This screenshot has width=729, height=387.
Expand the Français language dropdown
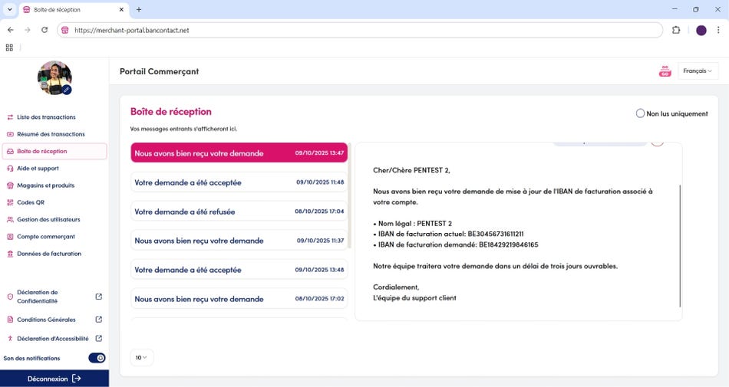[698, 71]
